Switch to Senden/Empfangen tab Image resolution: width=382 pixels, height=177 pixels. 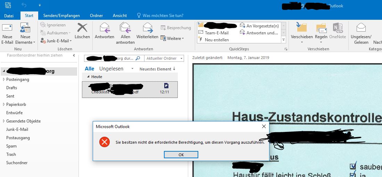click(x=61, y=16)
